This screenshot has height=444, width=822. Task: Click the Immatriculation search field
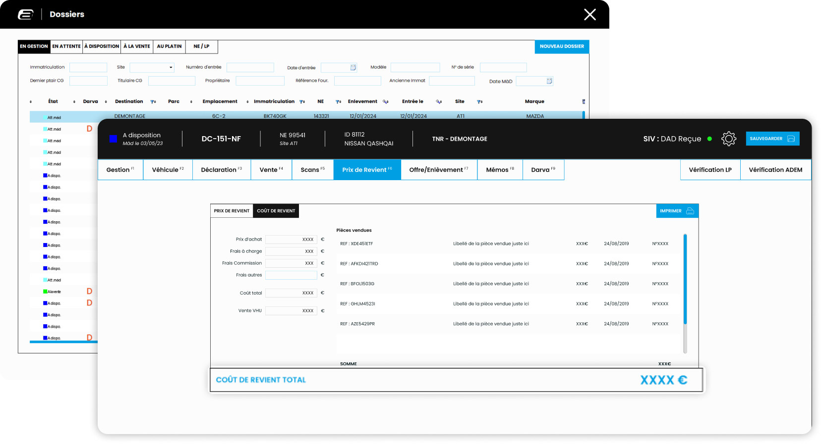tap(88, 67)
